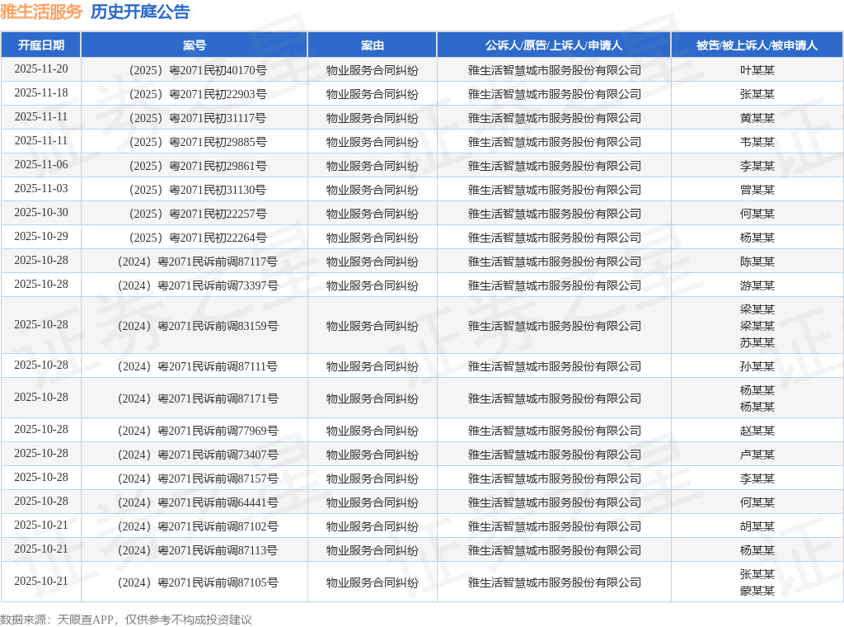Click date cell 2025-11-03
844x627 pixels.
pos(41,189)
